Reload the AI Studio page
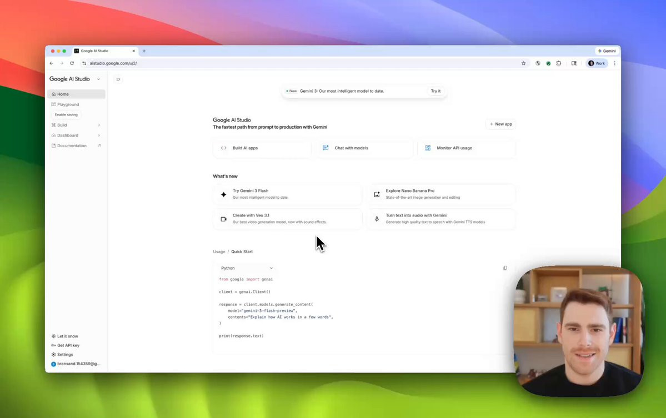Image resolution: width=666 pixels, height=418 pixels. [x=72, y=63]
